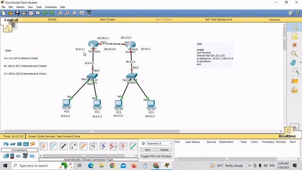This screenshot has height=170, width=302.
Task: Click the Windows Start button
Action: coord(5,166)
